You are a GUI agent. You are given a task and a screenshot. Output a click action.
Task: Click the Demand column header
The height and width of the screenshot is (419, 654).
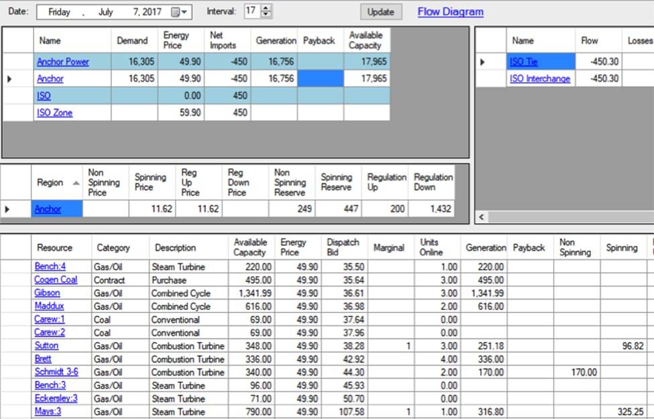coord(134,40)
